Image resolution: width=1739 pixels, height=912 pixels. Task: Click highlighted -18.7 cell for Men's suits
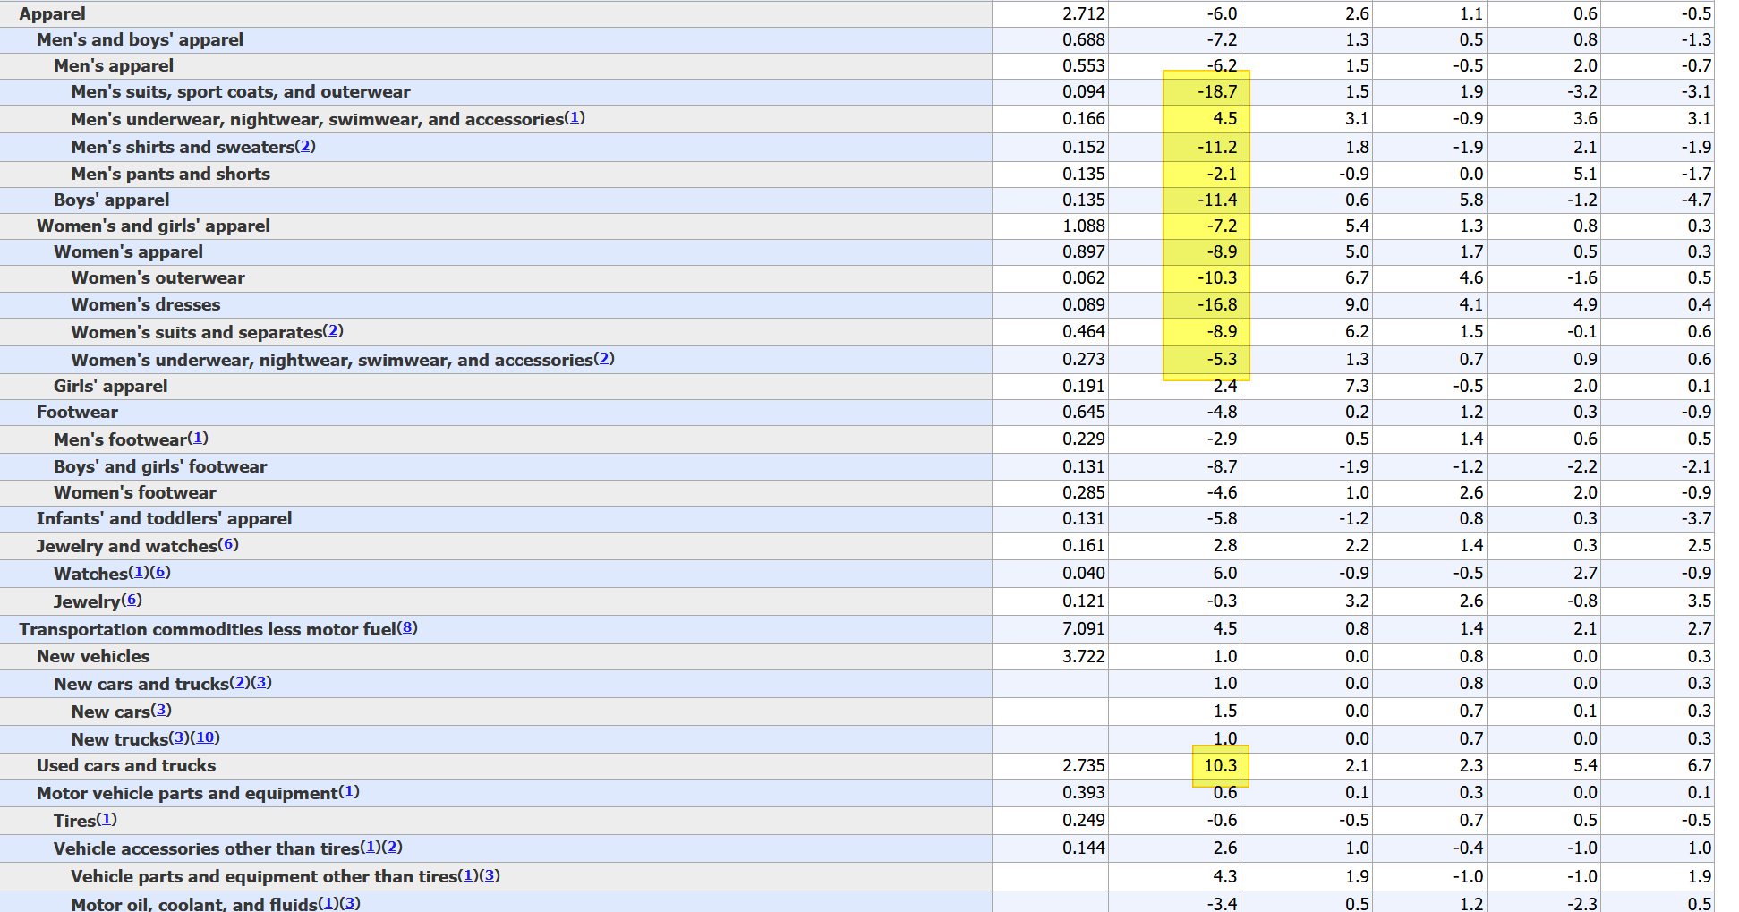point(1216,92)
